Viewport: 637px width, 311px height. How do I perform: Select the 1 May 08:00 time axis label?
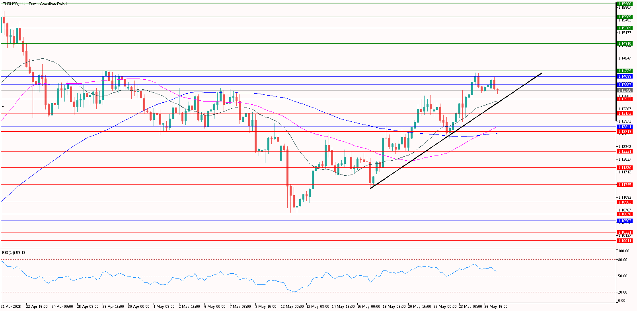click(x=164, y=307)
